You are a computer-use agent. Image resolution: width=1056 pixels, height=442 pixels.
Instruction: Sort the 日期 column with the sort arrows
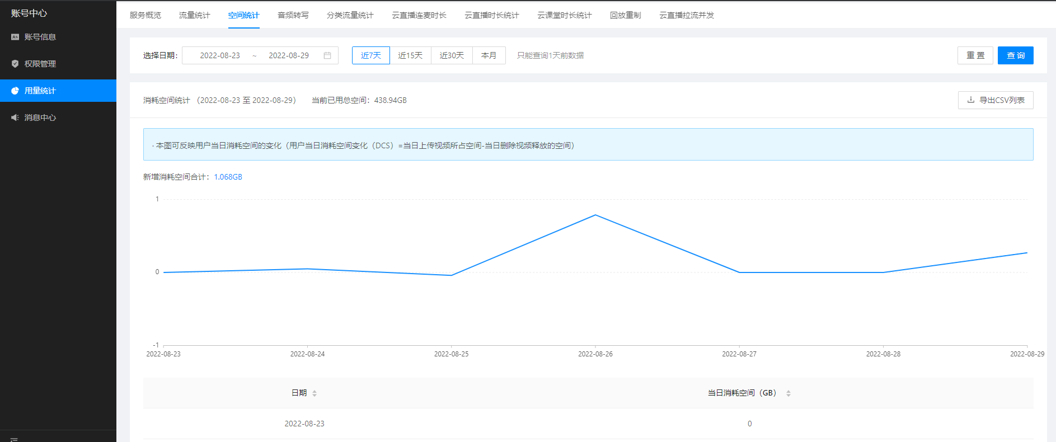[315, 393]
